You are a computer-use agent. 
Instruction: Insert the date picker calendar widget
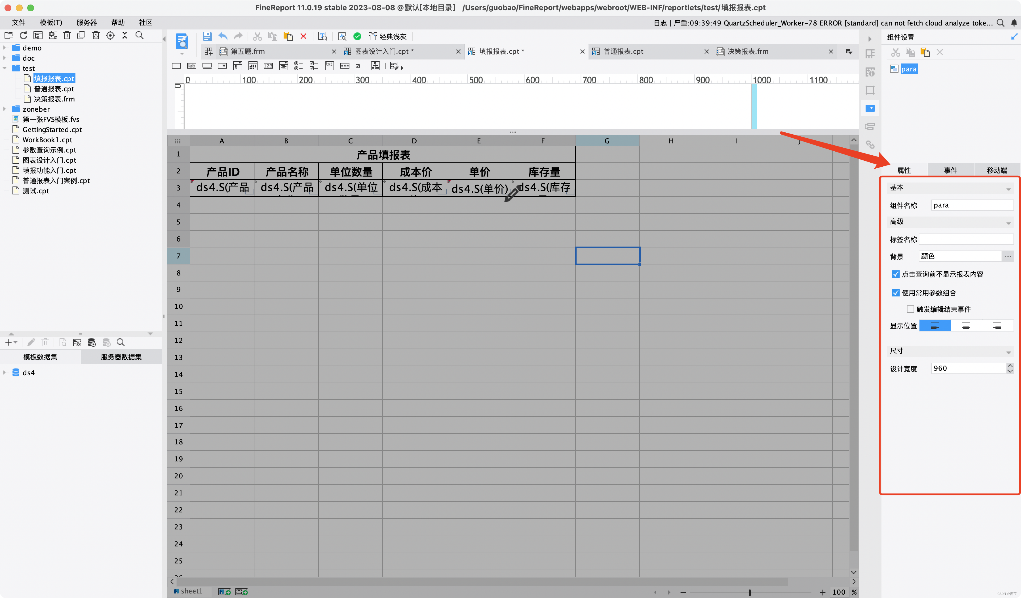coord(253,66)
